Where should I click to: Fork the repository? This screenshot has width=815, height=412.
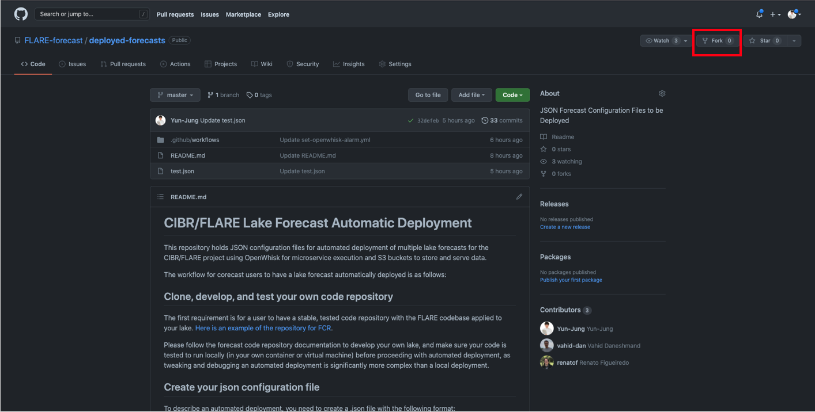717,41
